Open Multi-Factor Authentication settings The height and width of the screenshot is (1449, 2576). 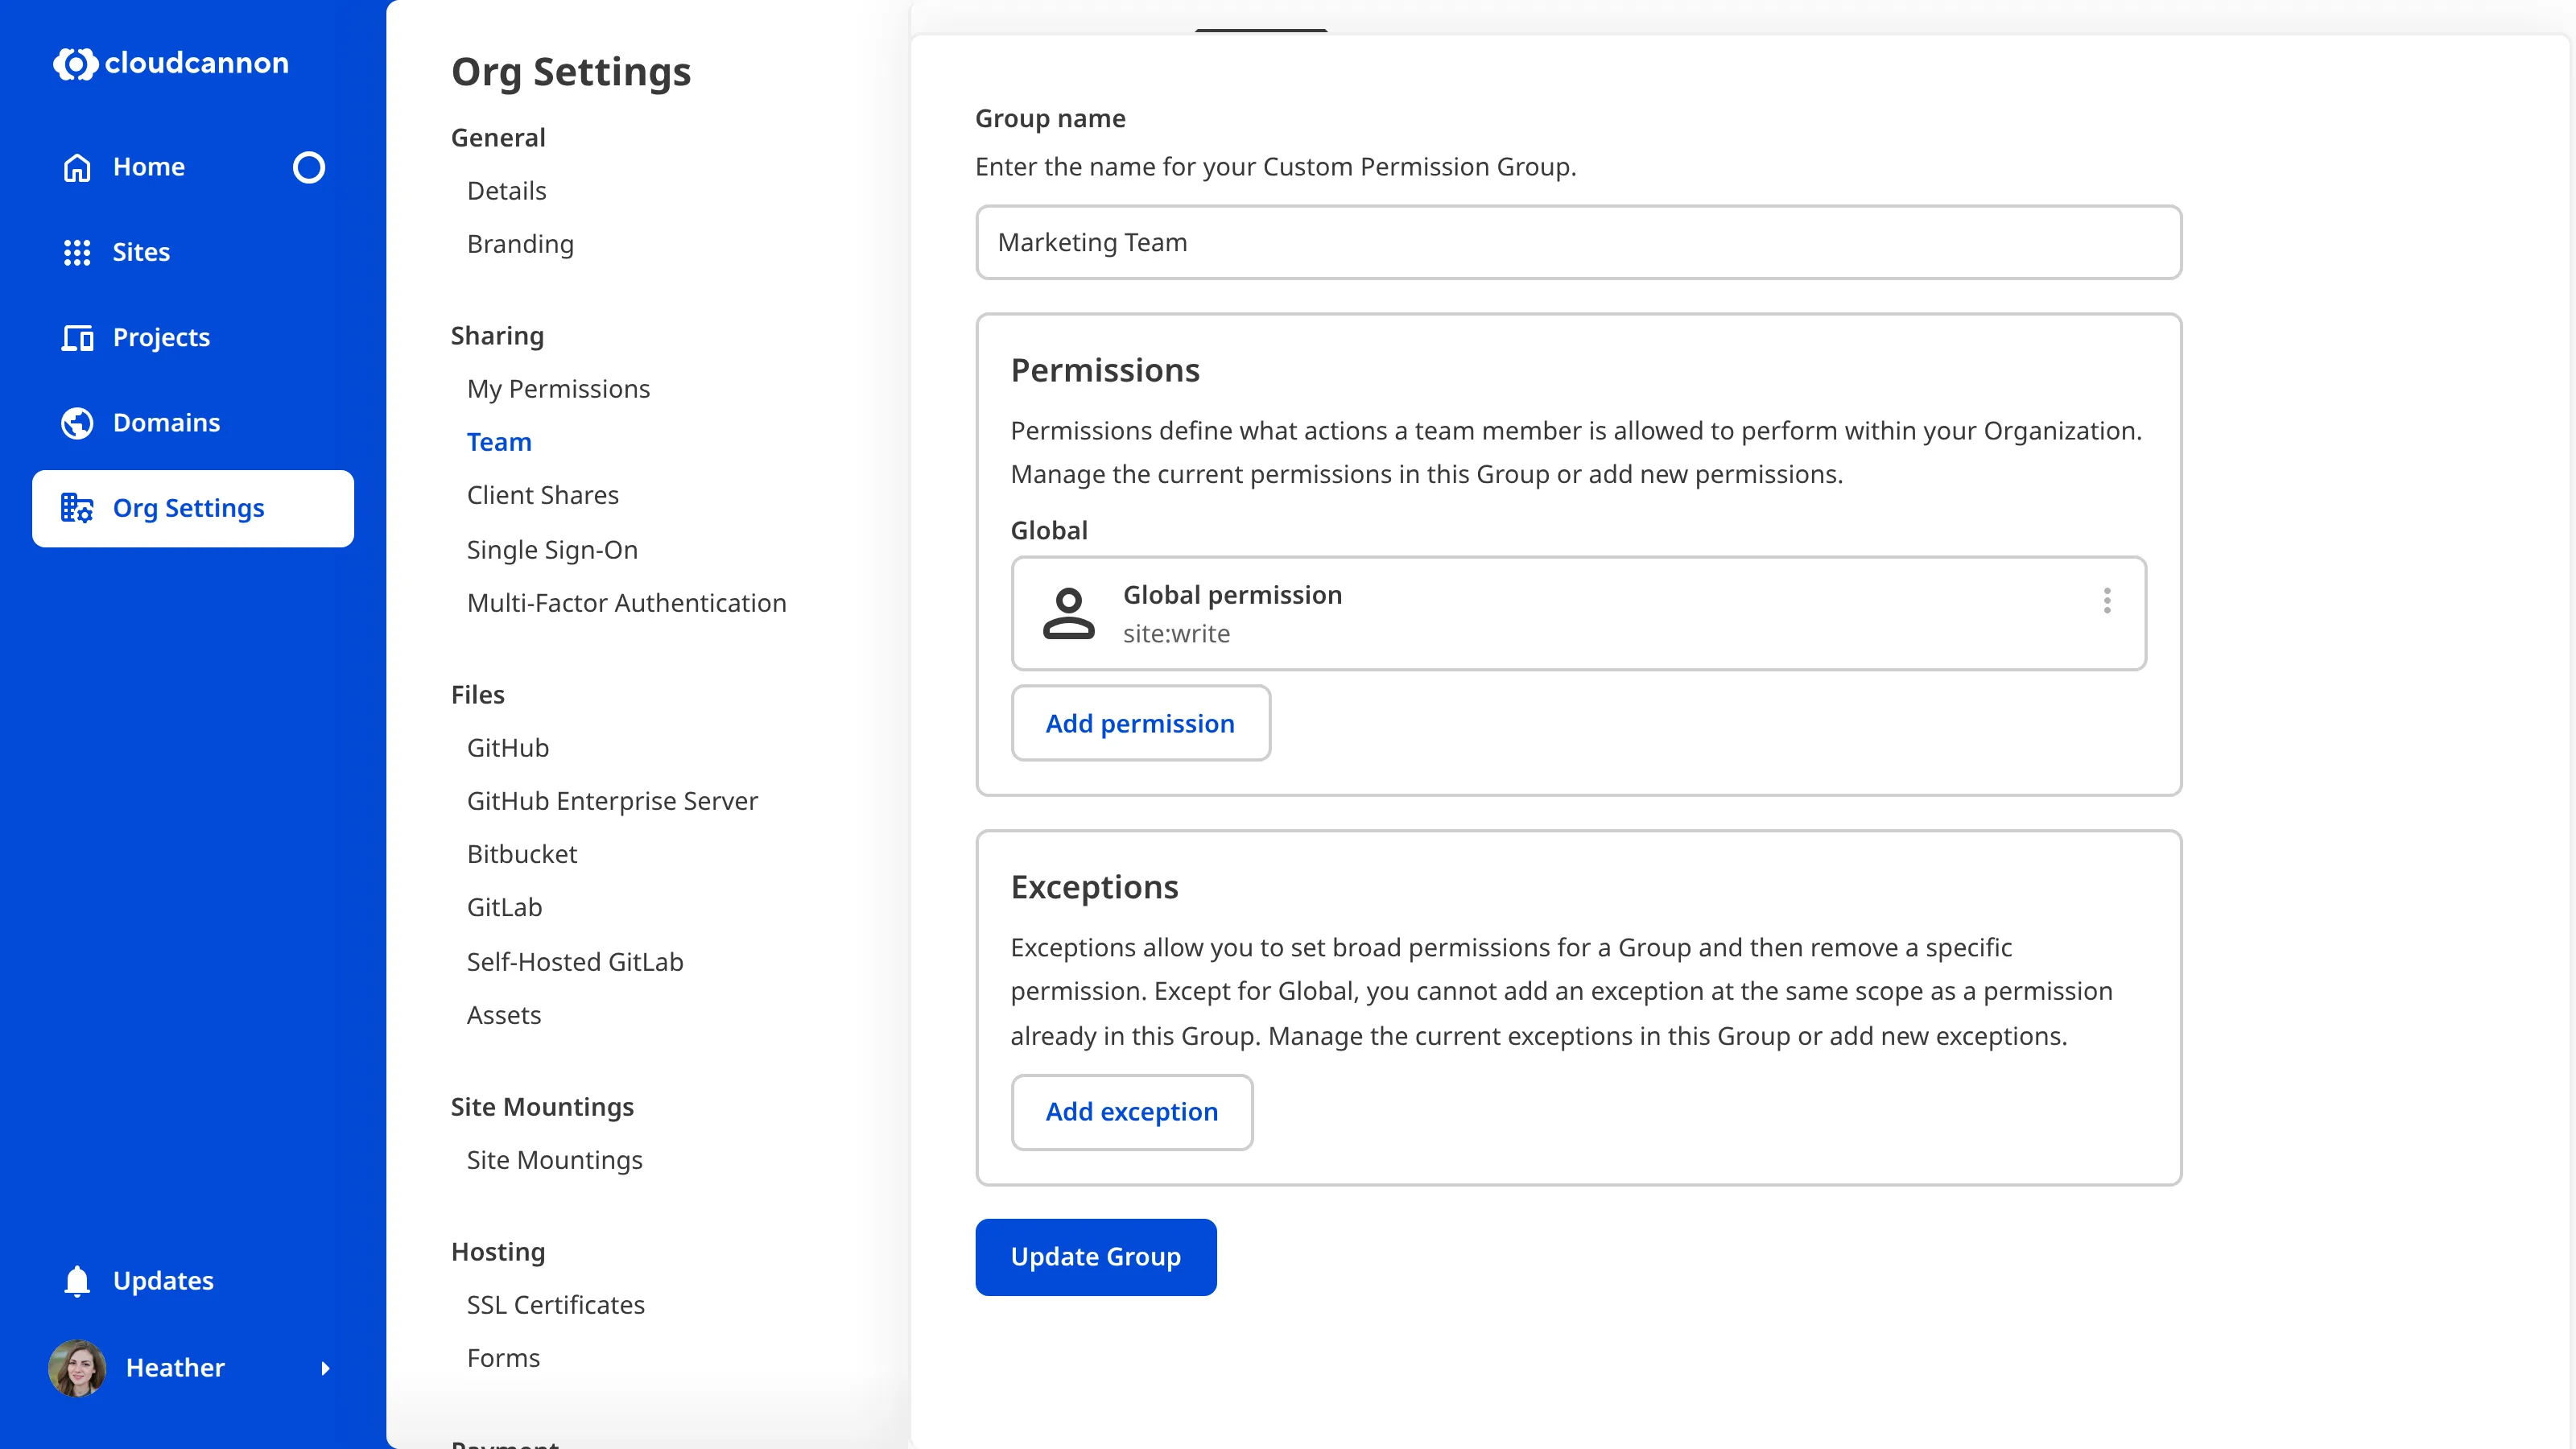tap(627, 602)
